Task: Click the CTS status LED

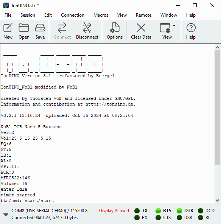Action: (x=158, y=218)
